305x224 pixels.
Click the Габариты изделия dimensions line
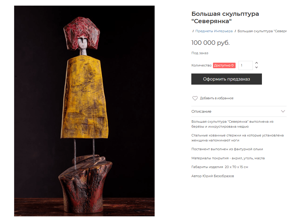tap(220, 167)
